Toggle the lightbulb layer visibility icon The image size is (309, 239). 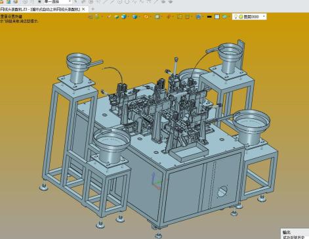coord(236,16)
